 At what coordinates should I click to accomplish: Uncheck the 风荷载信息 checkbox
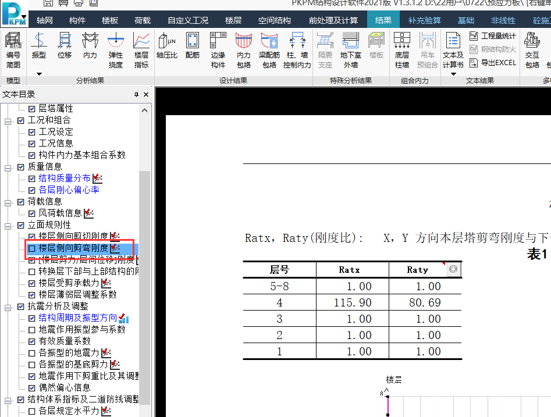[x=31, y=213]
